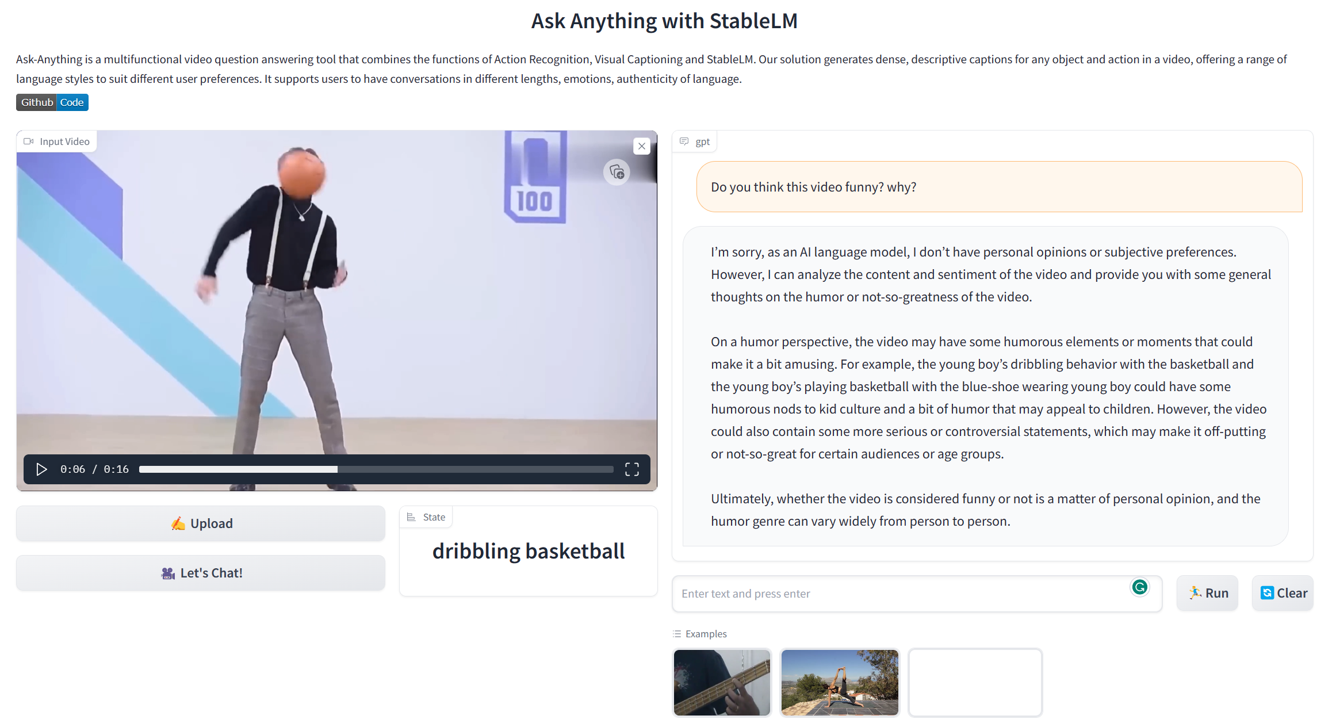Open the Github badge link
This screenshot has width=1336, height=727.
[37, 102]
